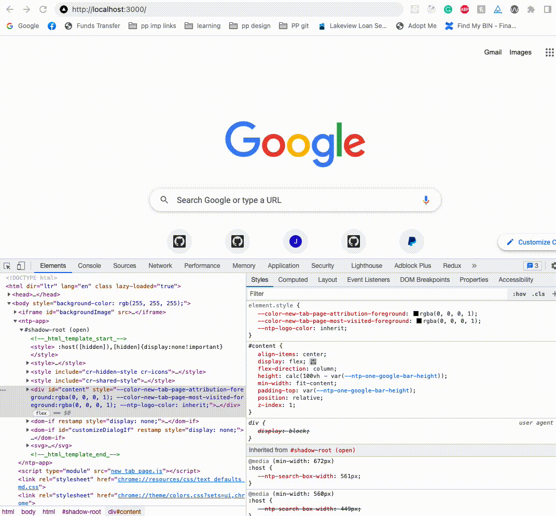
Task: Go back with the browser back arrow
Action: (x=10, y=9)
